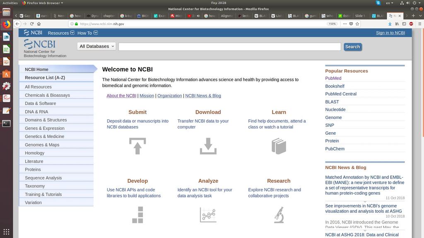The width and height of the screenshot is (424, 238).
Task: Open the list all tabs chevron
Action: 420,16
